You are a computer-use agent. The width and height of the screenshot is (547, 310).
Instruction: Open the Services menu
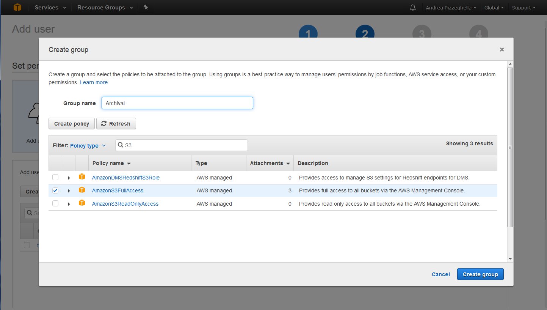point(50,8)
